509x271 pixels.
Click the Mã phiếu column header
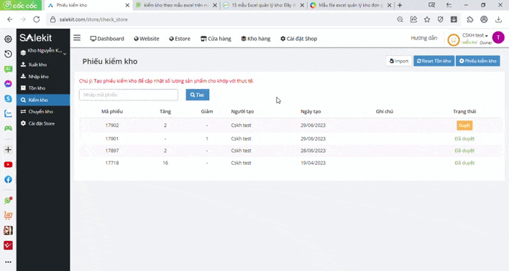(112, 111)
